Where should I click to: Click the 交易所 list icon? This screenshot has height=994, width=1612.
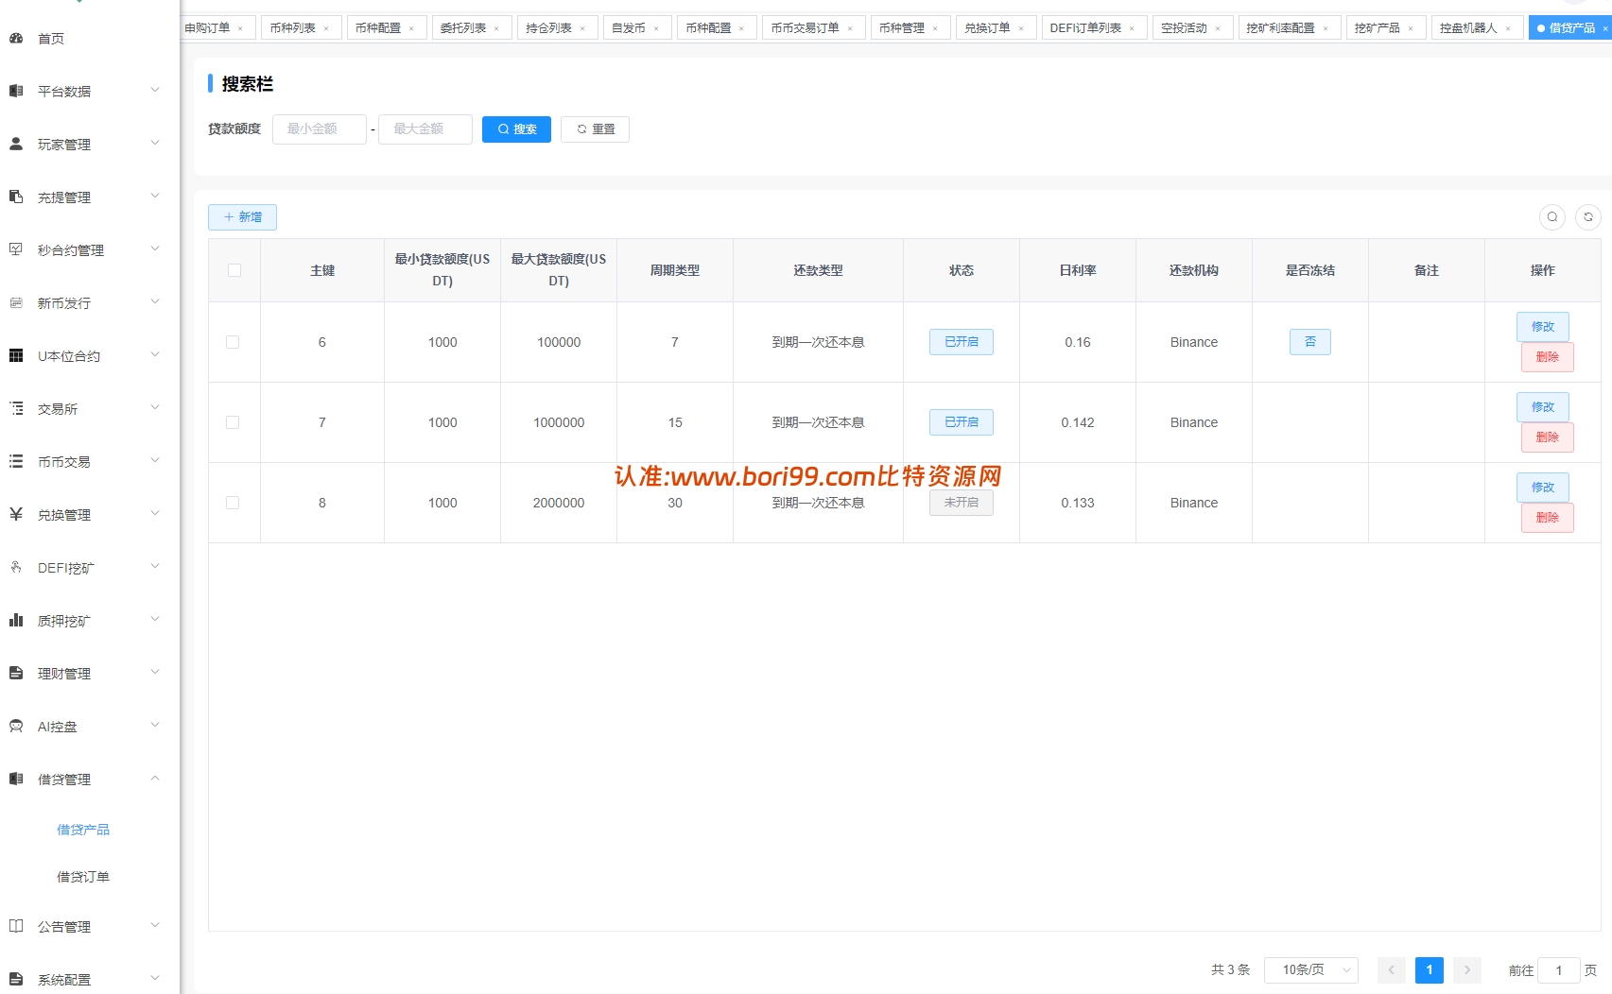pyautogui.click(x=16, y=409)
